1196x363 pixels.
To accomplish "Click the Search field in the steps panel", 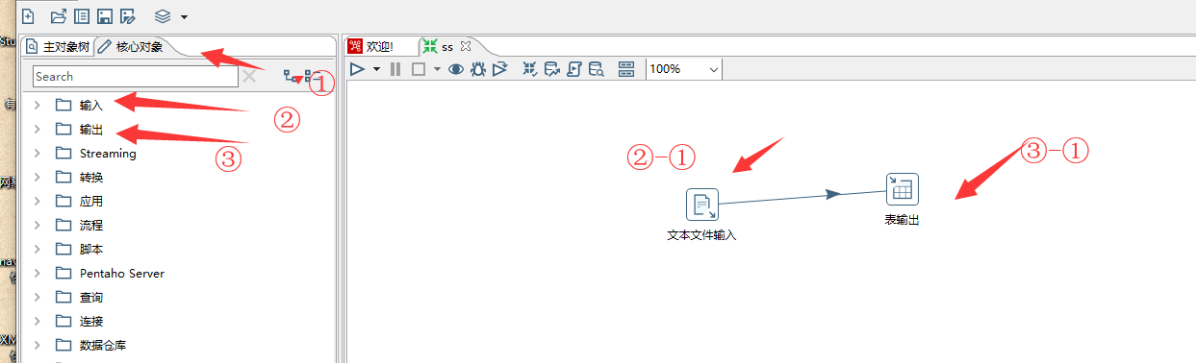I will click(135, 76).
